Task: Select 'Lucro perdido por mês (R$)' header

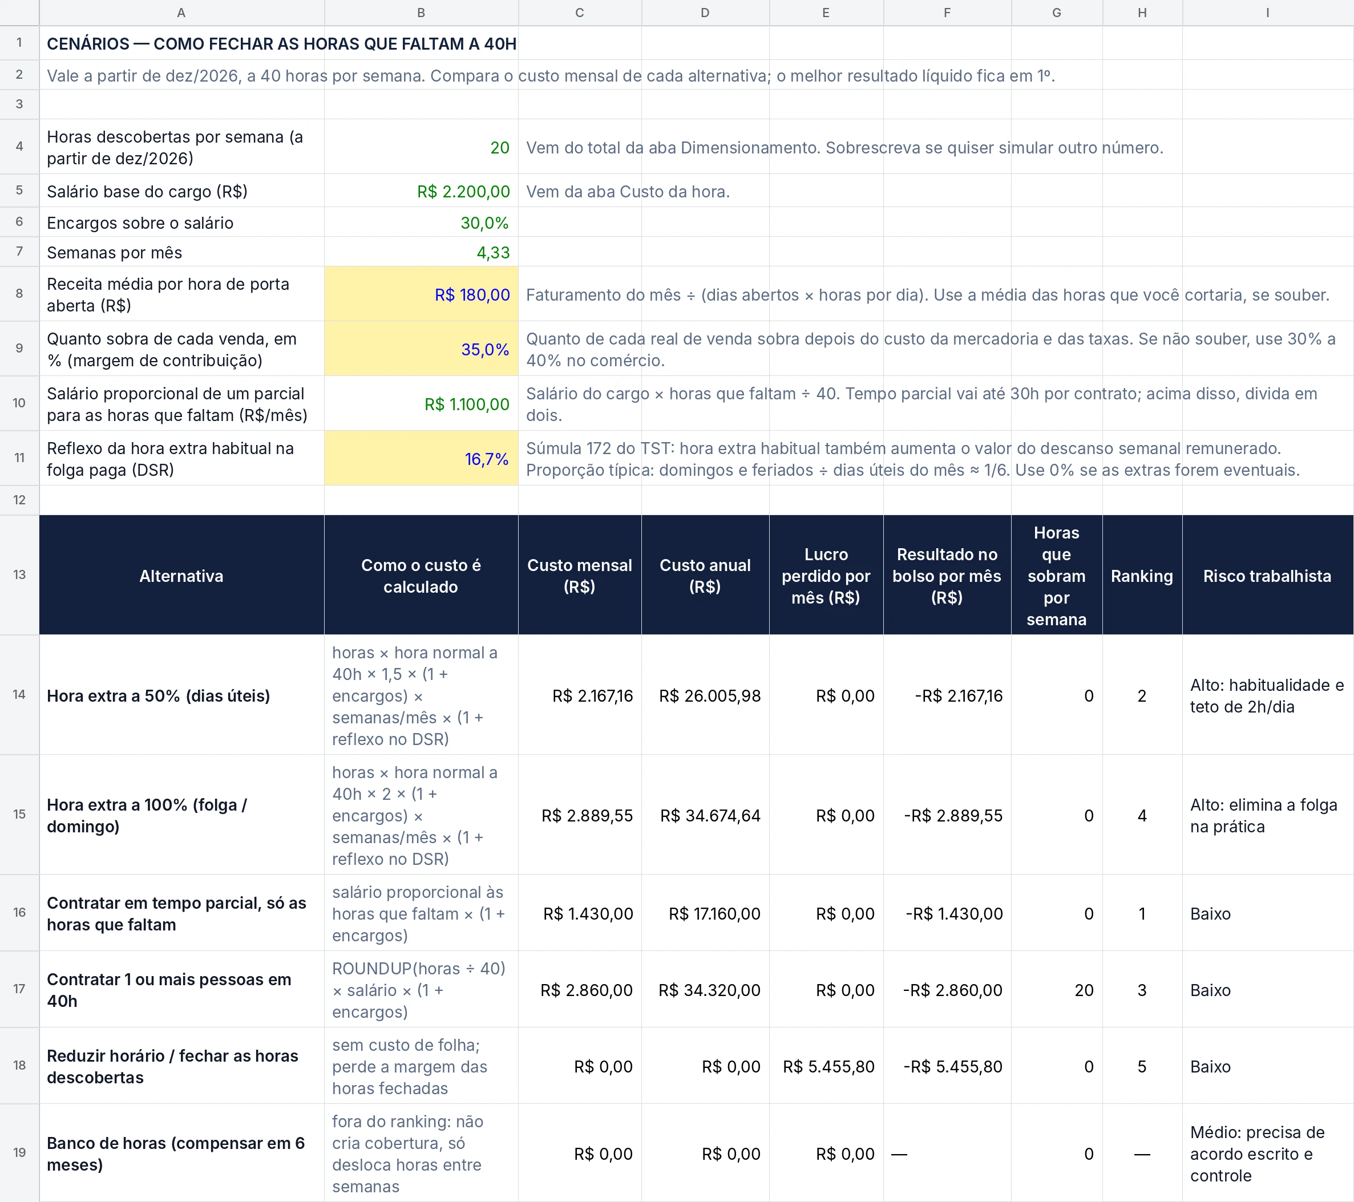Action: click(x=826, y=575)
